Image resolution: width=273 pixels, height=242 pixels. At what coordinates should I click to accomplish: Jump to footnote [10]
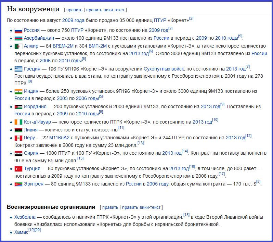click(x=215, y=119)
